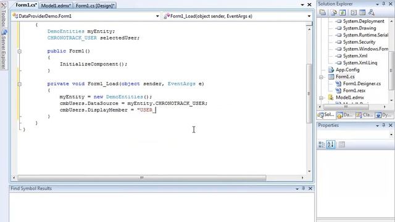Click Solution Explorer vertical scrollbar thumb
Image resolution: width=395 pixels, height=222 pixels.
[391, 70]
